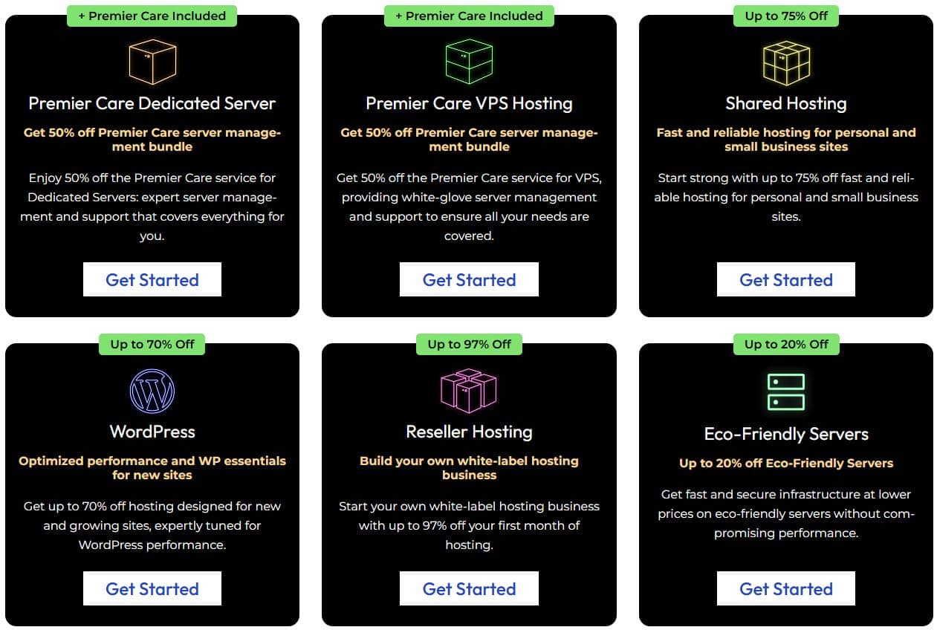
Task: Click the Up to 20% Off badge
Action: pos(786,344)
